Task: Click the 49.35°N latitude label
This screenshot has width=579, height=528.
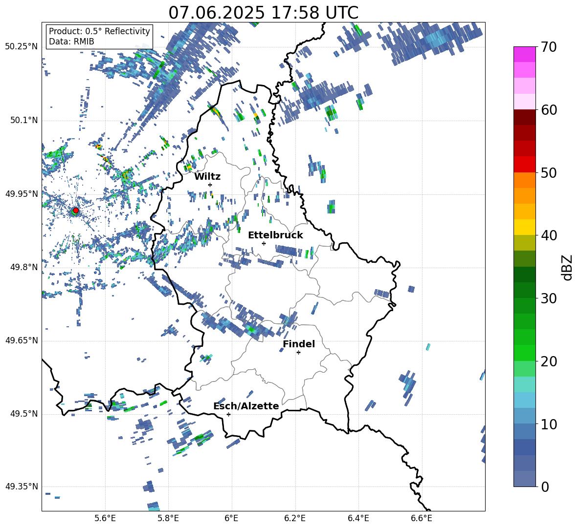Action: pyautogui.click(x=22, y=486)
